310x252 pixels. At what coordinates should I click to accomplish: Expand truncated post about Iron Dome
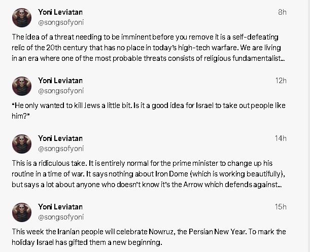148,174
